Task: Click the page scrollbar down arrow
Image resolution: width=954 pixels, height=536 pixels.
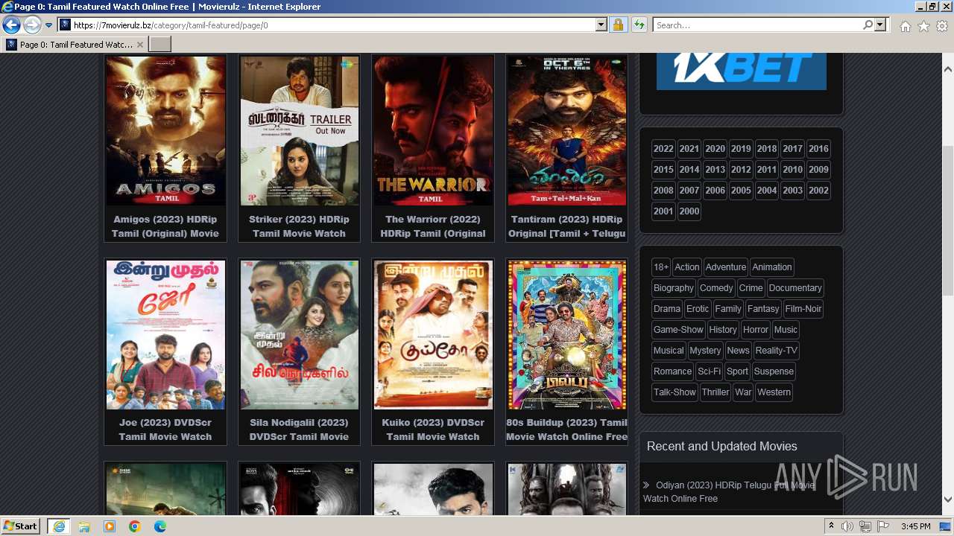Action: (x=948, y=500)
